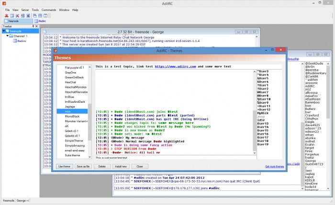Select the GreenOnBlack theme
The height and width of the screenshot is (205, 335).
tap(74, 77)
